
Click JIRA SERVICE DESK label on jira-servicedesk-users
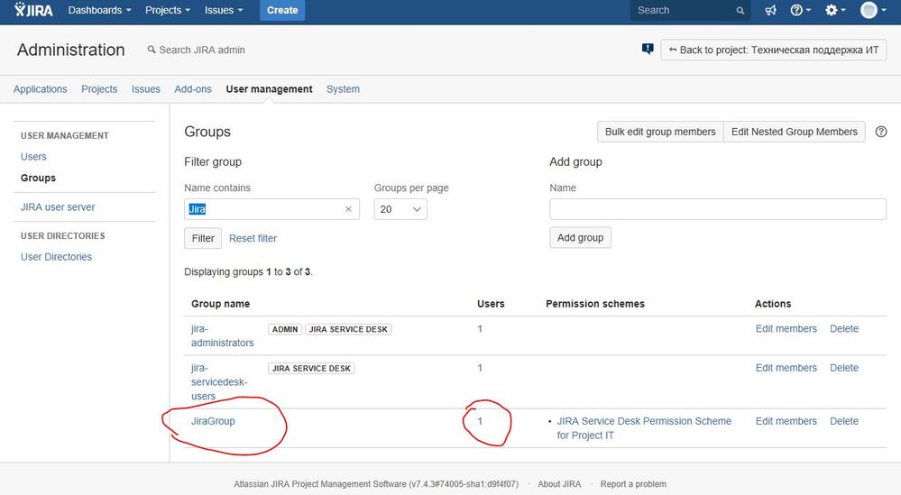click(311, 368)
